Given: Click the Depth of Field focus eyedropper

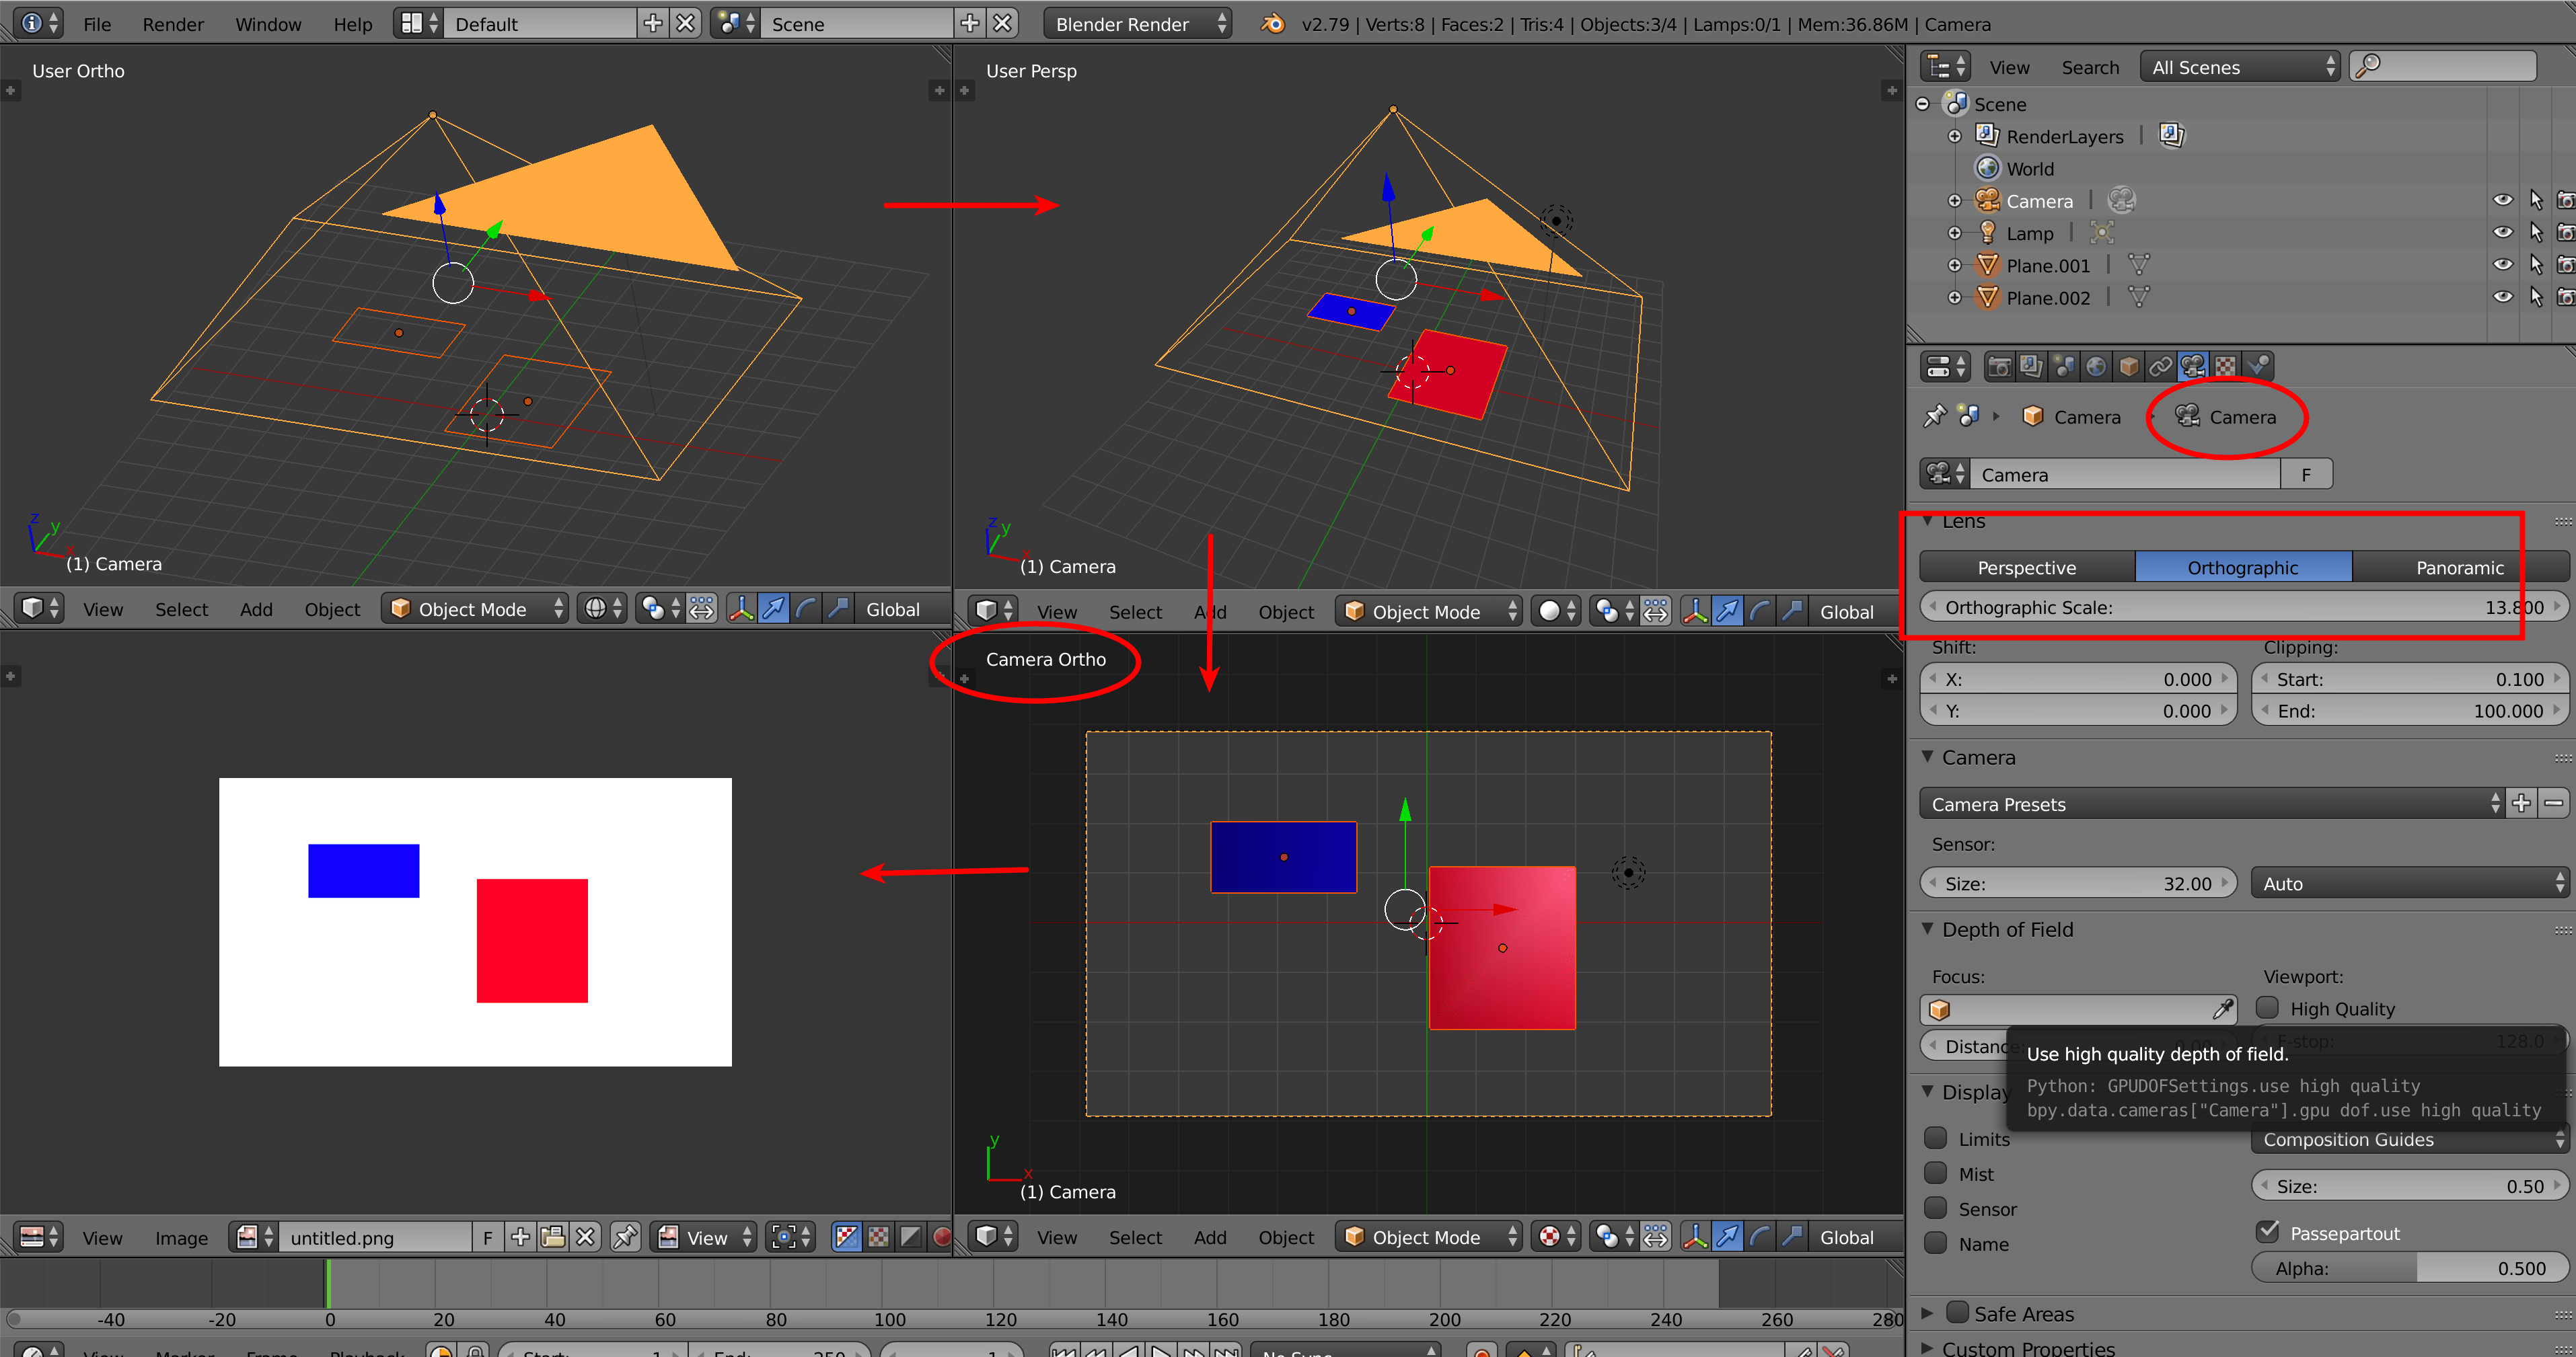Looking at the screenshot, I should tap(2224, 1009).
